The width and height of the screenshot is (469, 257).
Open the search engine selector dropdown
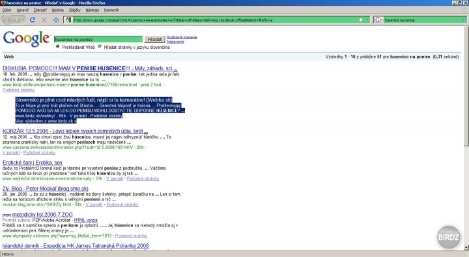click(378, 20)
